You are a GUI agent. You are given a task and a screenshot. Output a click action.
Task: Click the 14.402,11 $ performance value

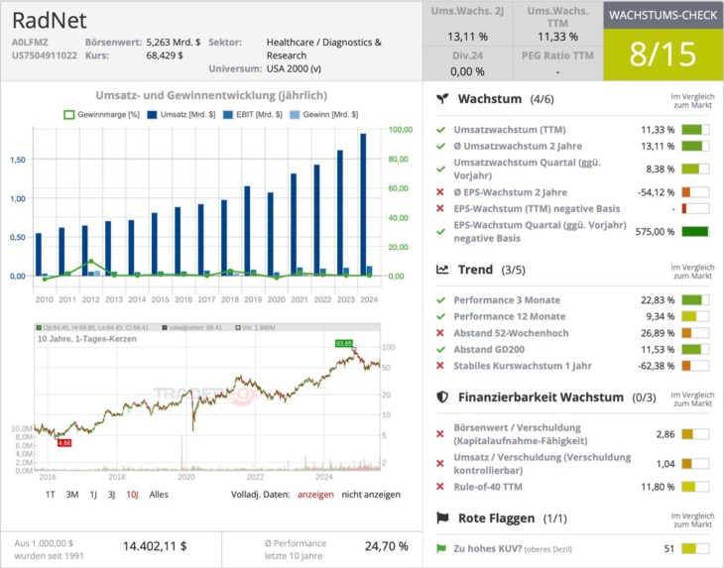pyautogui.click(x=155, y=546)
